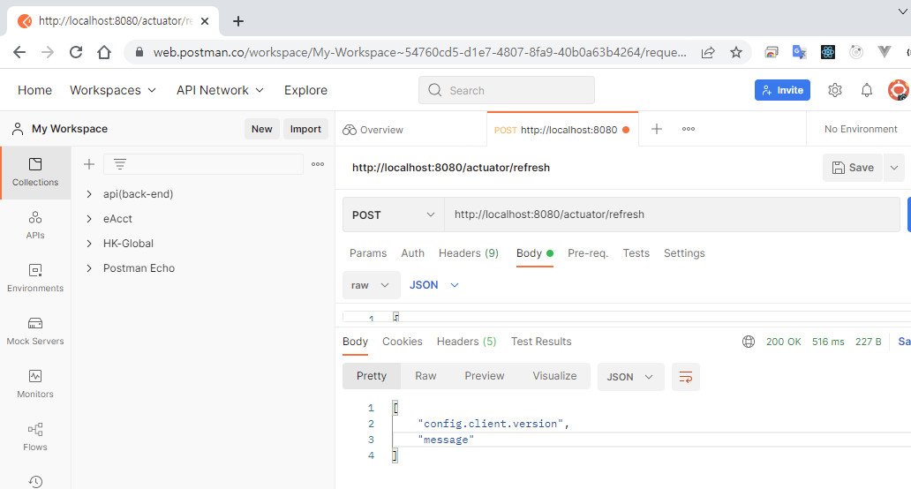Open the Collections sidebar panel
The width and height of the screenshot is (911, 489).
pos(35,172)
